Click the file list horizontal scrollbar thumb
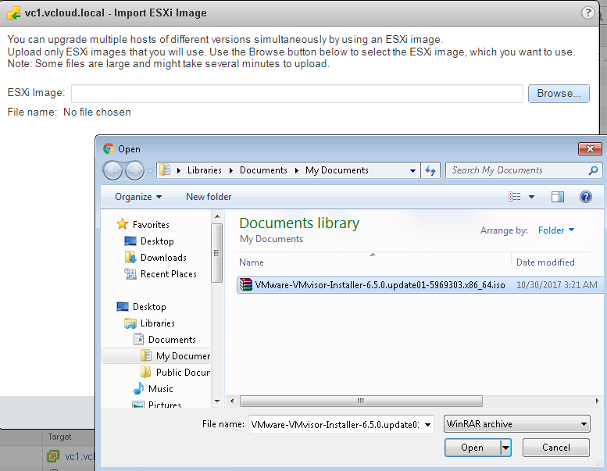Image resolution: width=607 pixels, height=471 pixels. 361,401
